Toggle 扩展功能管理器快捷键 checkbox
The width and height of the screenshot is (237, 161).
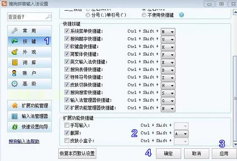[67, 108]
